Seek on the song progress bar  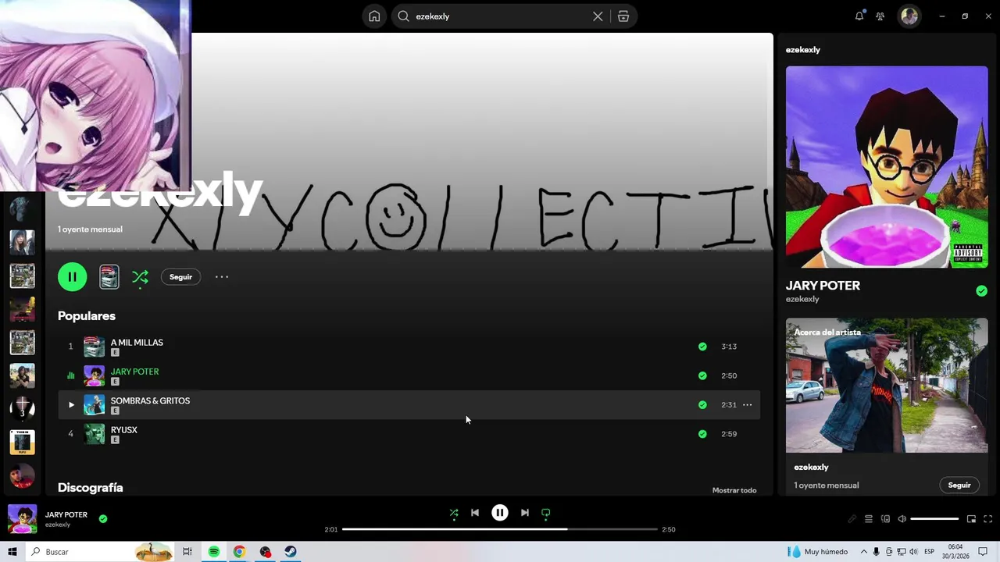500,529
